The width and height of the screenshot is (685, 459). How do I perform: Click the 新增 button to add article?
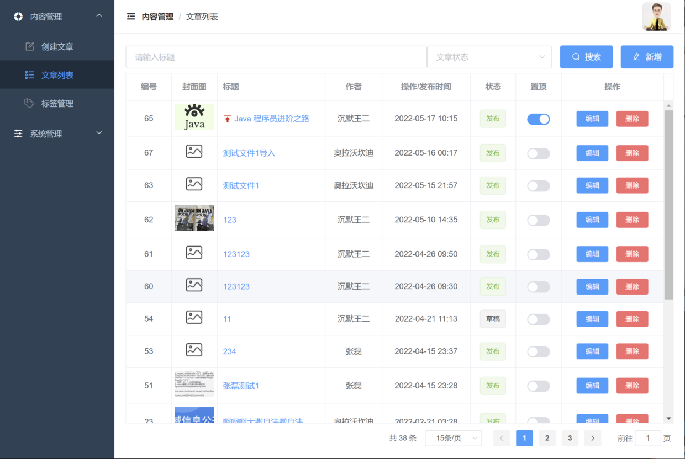[x=646, y=57]
